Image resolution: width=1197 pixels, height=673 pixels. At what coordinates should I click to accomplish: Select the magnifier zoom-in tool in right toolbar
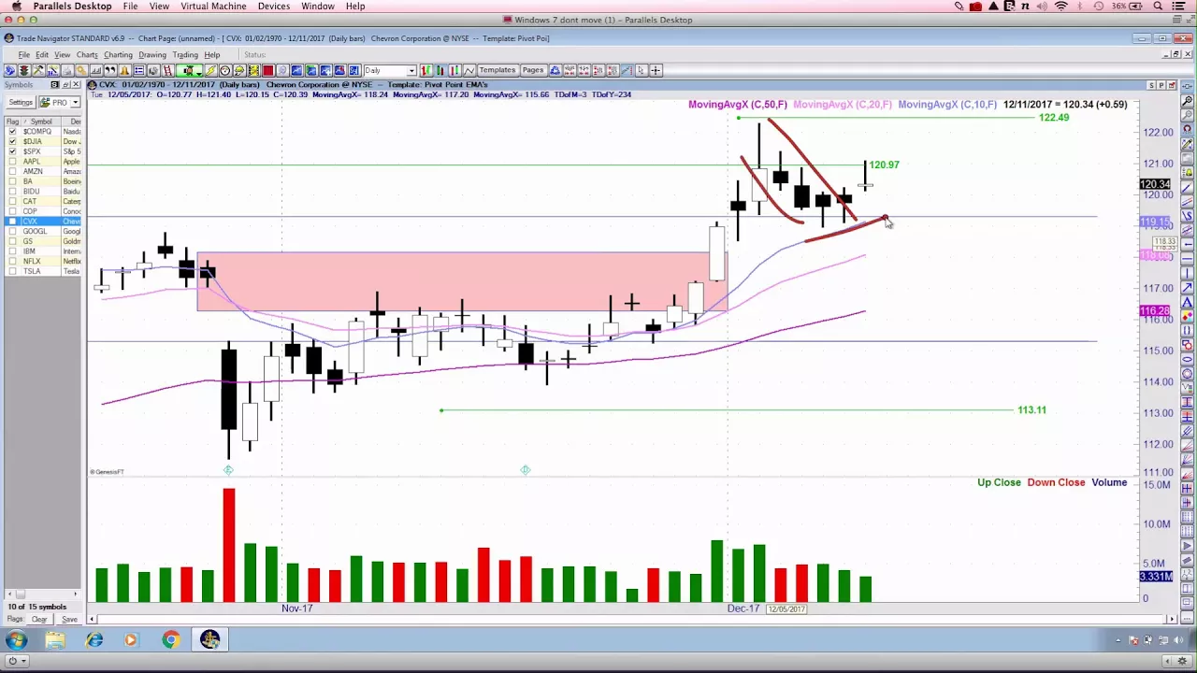pos(1188,100)
